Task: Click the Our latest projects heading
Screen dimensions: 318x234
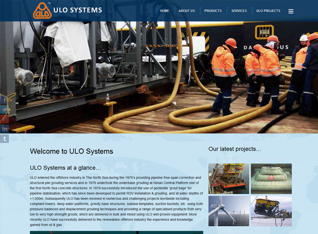Action: click(235, 149)
